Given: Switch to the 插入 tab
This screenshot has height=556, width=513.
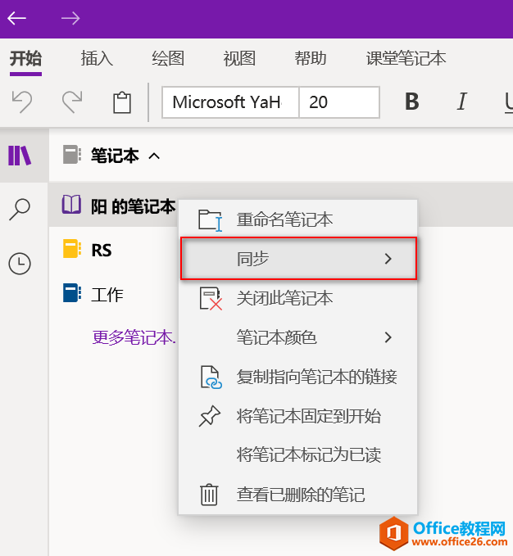Looking at the screenshot, I should click(x=97, y=58).
